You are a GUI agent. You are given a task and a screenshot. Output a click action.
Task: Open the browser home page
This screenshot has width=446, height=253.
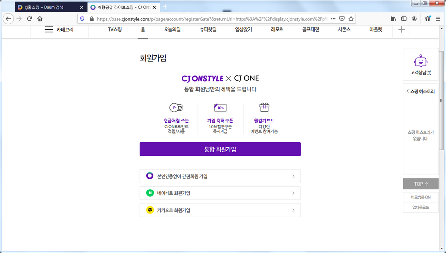(40, 19)
